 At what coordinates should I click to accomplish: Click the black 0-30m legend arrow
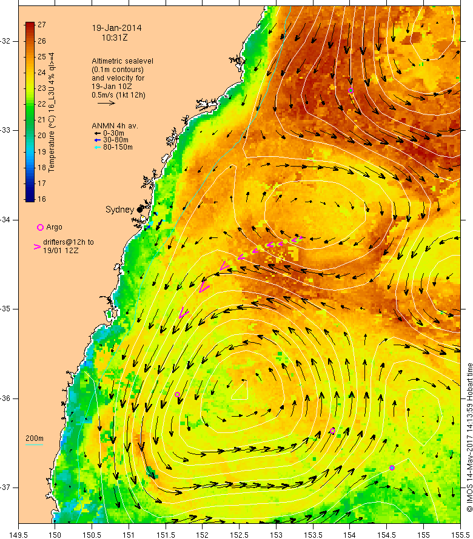pyautogui.click(x=98, y=133)
